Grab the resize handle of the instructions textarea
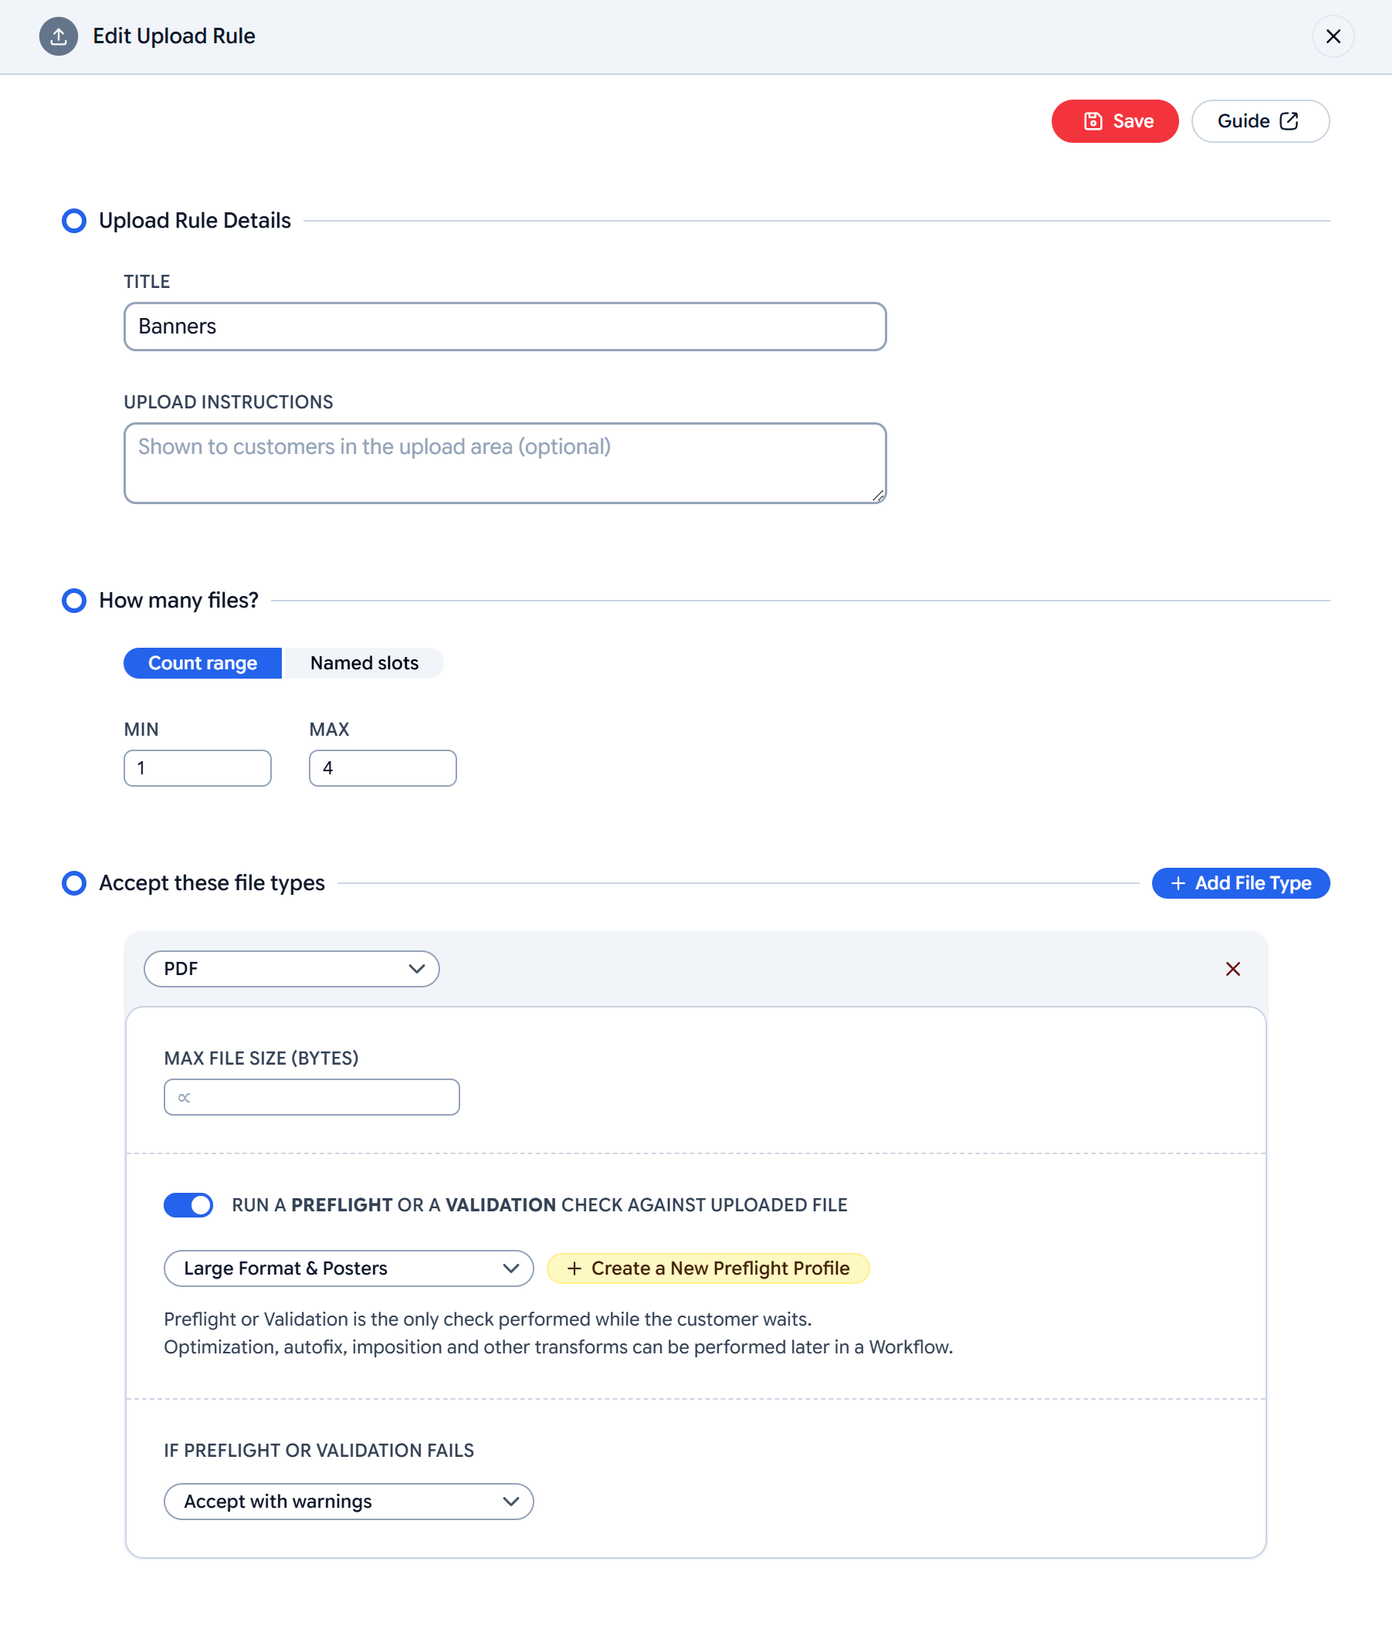Image resolution: width=1393 pixels, height=1629 pixels. (878, 496)
